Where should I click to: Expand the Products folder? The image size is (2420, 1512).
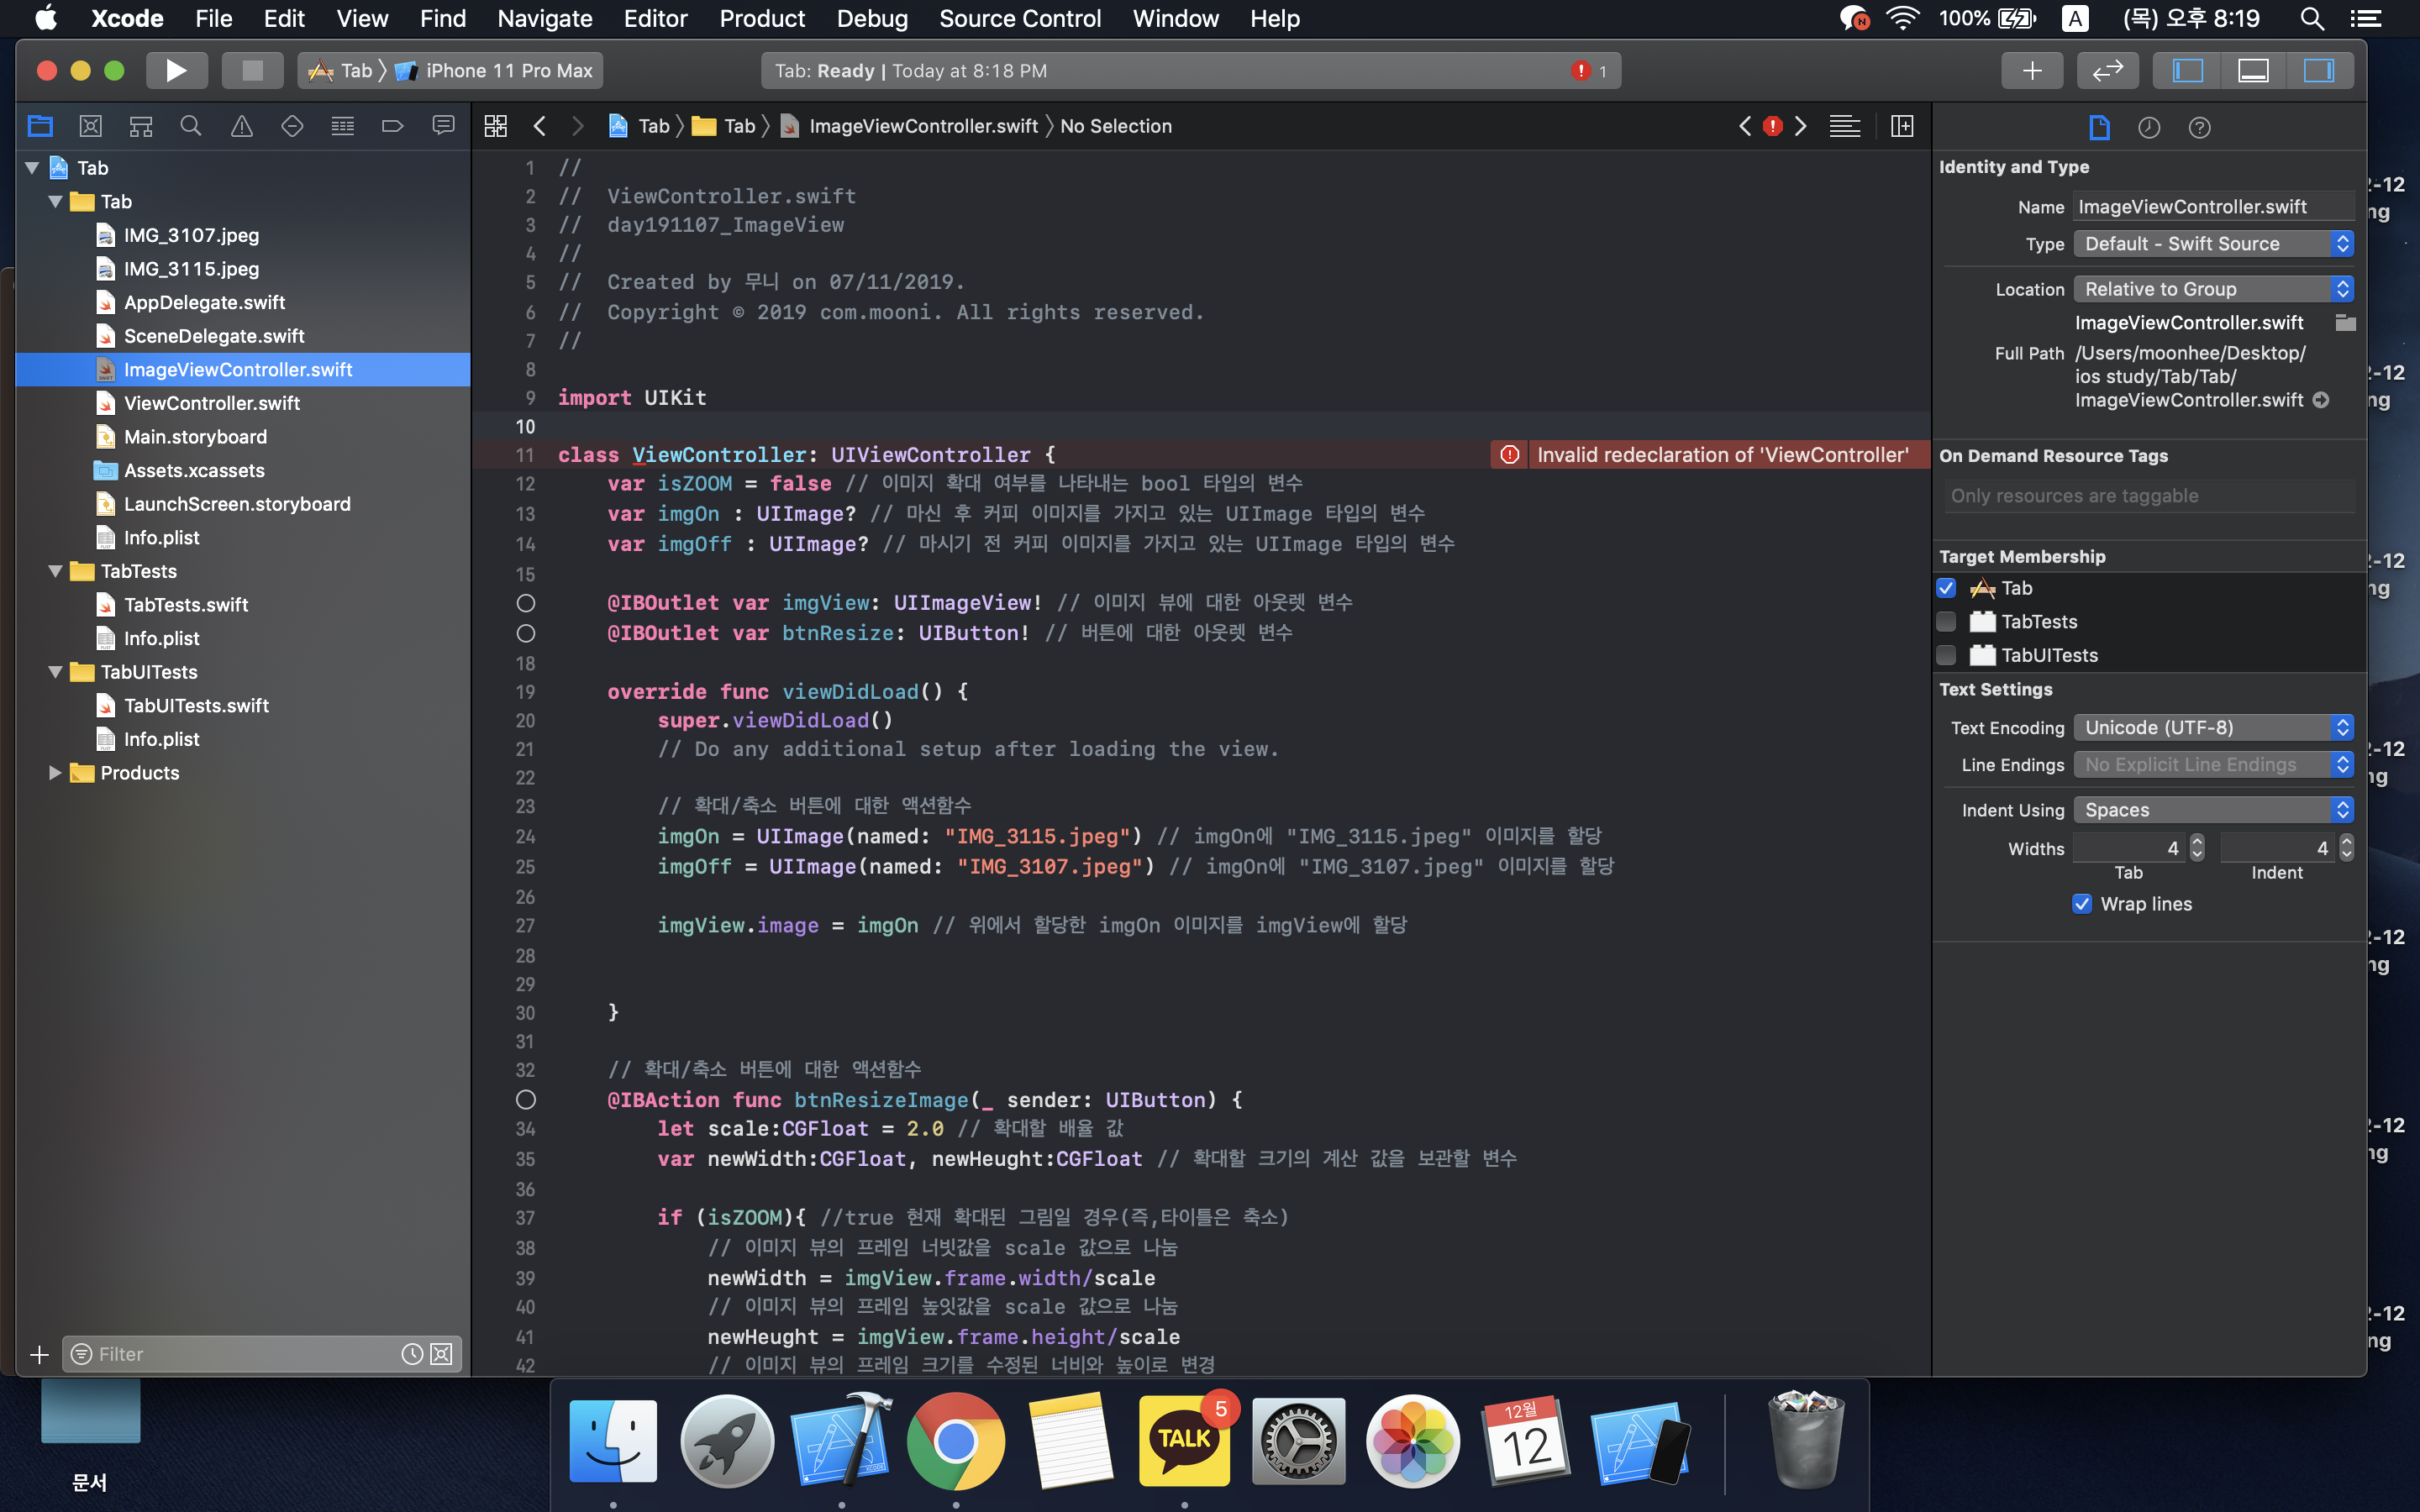click(55, 772)
